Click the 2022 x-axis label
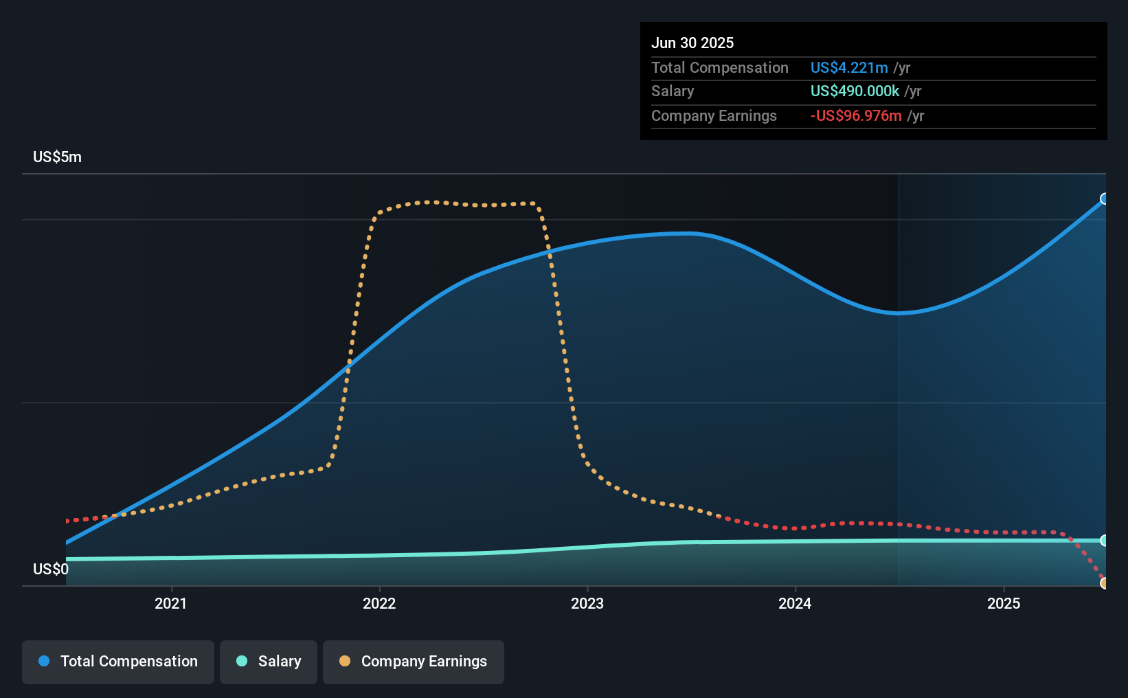Viewport: 1128px width, 698px height. click(379, 603)
